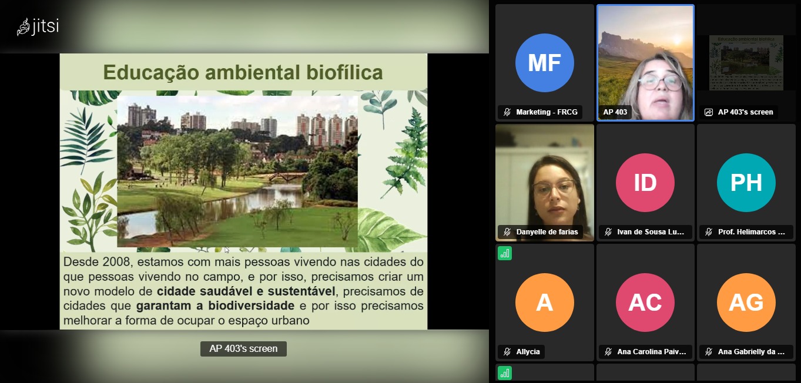Image resolution: width=801 pixels, height=383 pixels.
Task: Click muted mic icon for Allycia
Action: [507, 352]
